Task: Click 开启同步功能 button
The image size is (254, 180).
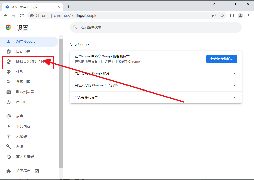Action: [221, 59]
